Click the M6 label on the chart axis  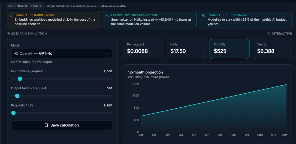pos(207,135)
